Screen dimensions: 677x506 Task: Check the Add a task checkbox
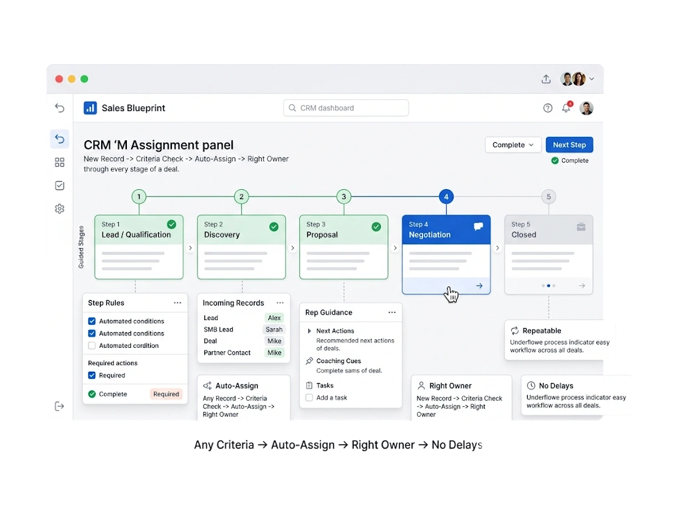click(x=309, y=398)
